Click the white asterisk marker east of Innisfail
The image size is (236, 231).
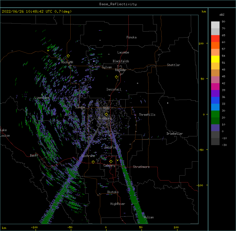pyautogui.click(x=137, y=83)
